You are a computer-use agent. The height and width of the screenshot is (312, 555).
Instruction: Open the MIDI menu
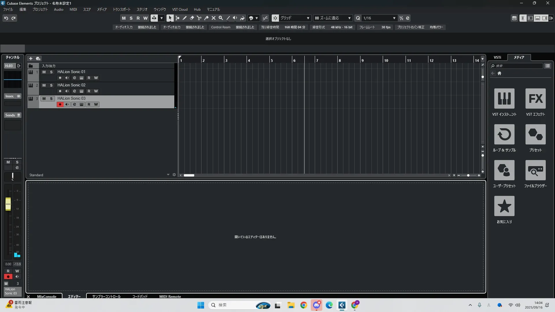73,10
